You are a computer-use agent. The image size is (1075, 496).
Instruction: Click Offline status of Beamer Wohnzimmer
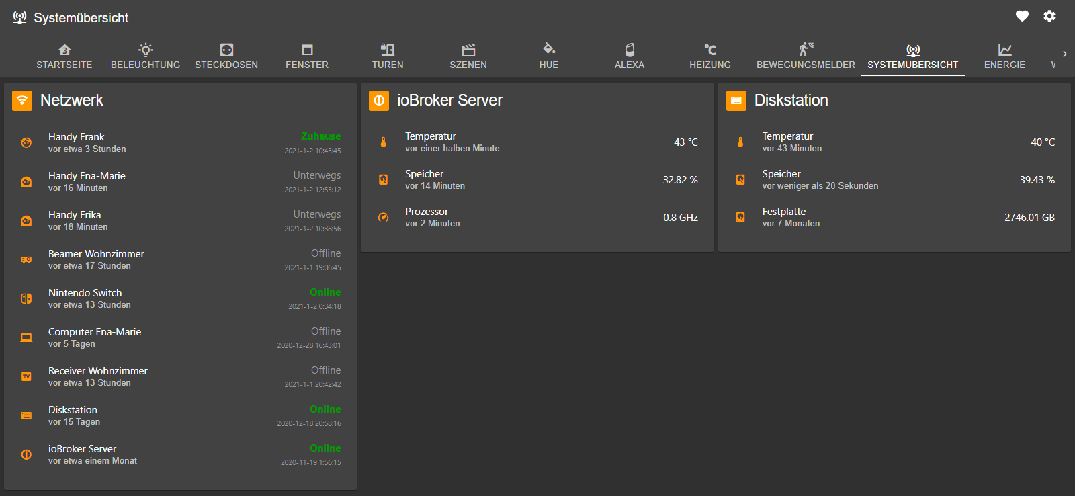[x=326, y=253]
